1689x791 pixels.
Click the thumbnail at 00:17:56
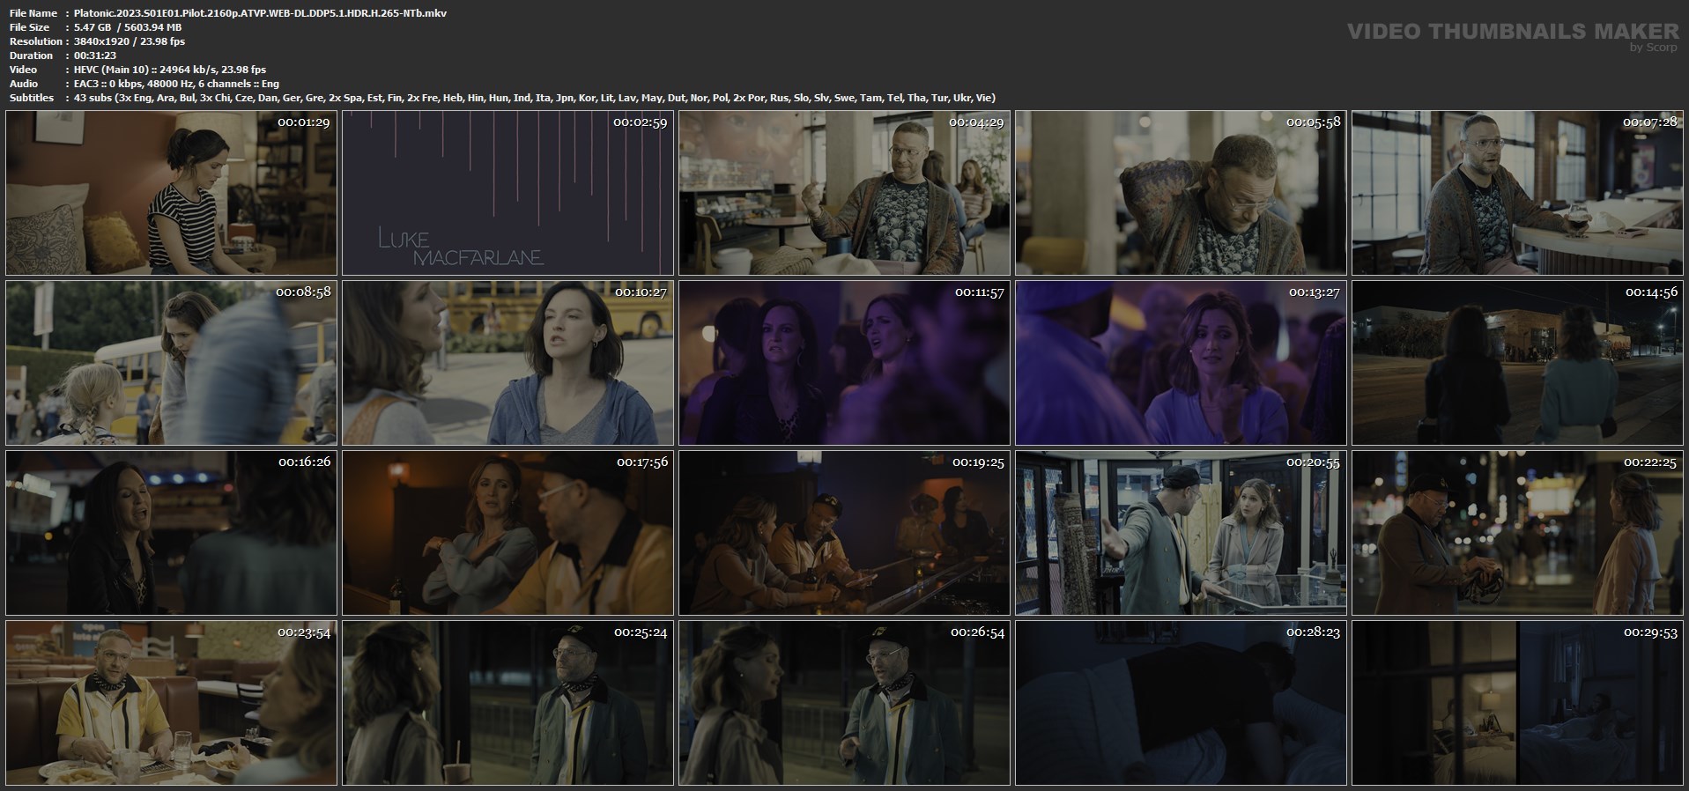(x=507, y=533)
